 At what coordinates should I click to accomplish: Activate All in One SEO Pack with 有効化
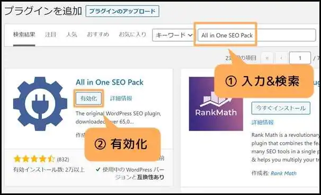click(x=88, y=98)
